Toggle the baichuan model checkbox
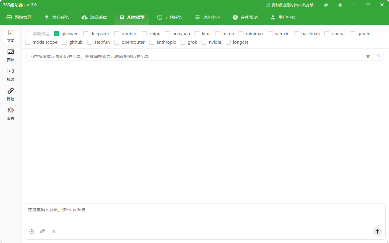Screen dimensions: 389x243 297,34
